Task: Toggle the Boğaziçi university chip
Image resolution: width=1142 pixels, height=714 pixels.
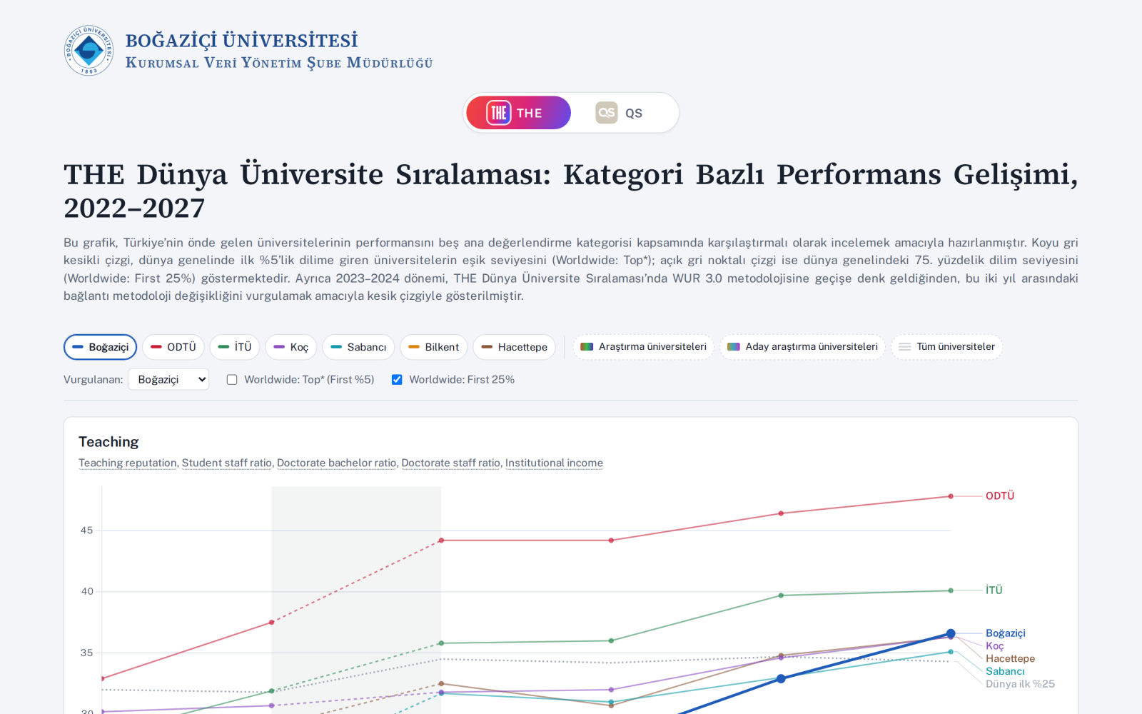Action: (101, 347)
